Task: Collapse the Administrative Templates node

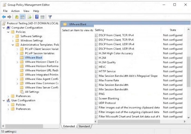Action: 13,45
